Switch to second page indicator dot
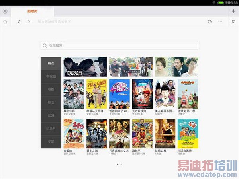 121,164
